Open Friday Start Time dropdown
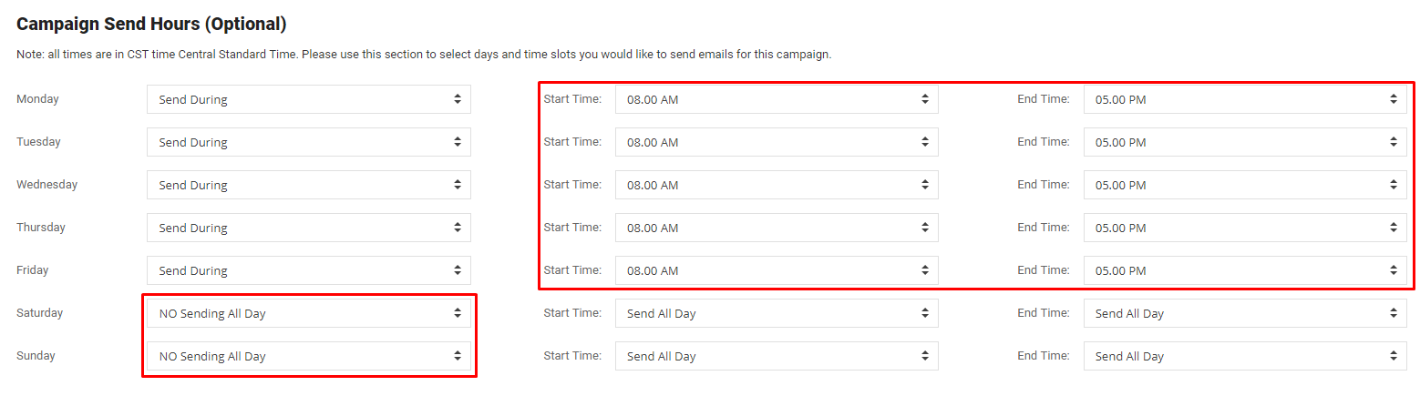Image resolution: width=1420 pixels, height=396 pixels. 777,270
